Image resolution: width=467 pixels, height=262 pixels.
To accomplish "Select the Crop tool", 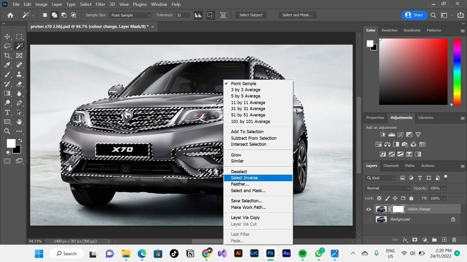I will [7, 56].
